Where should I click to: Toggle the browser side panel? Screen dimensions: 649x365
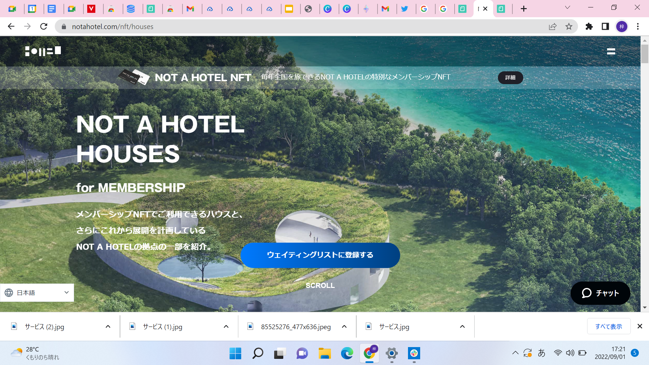coord(605,26)
